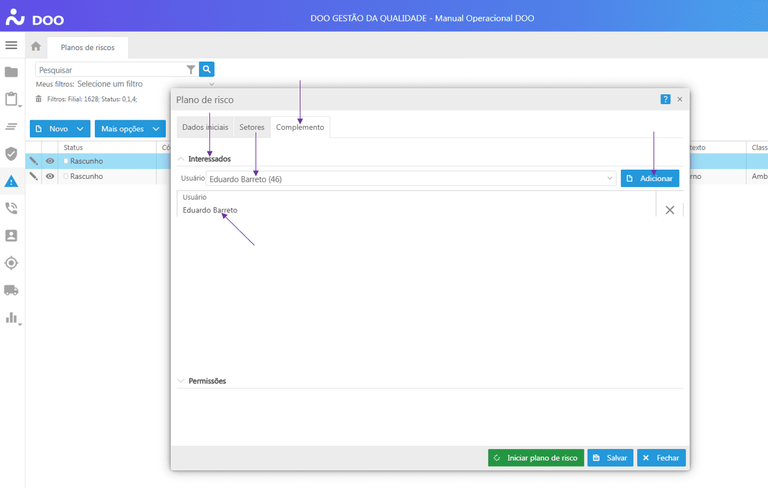Image resolution: width=768 pixels, height=488 pixels.
Task: Remove Eduardo Barreto from interested users
Action: click(x=670, y=210)
